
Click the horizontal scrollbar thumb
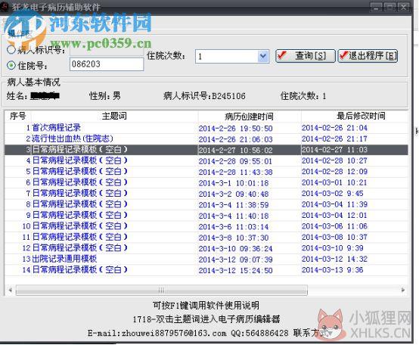click(x=161, y=291)
